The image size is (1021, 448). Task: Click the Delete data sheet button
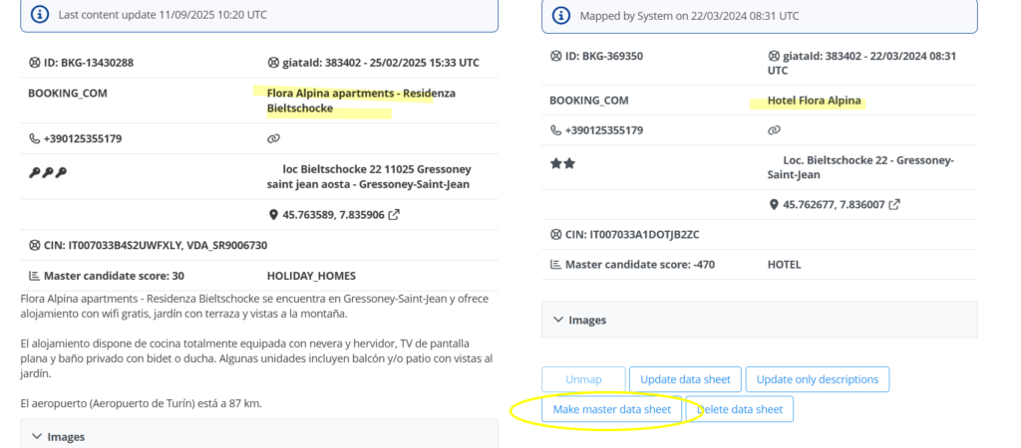click(x=742, y=409)
